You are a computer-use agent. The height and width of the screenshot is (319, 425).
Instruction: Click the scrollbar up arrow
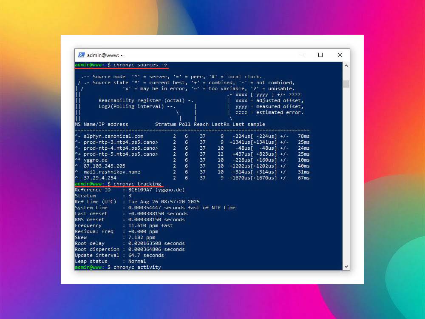346,66
